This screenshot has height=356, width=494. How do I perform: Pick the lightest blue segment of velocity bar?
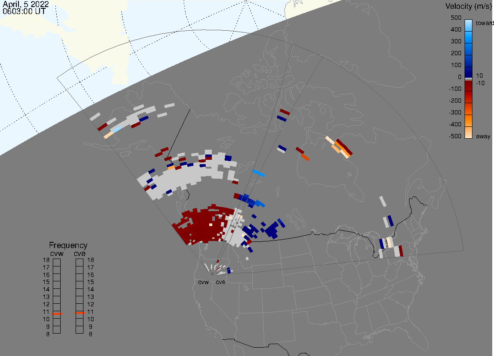pyautogui.click(x=469, y=25)
